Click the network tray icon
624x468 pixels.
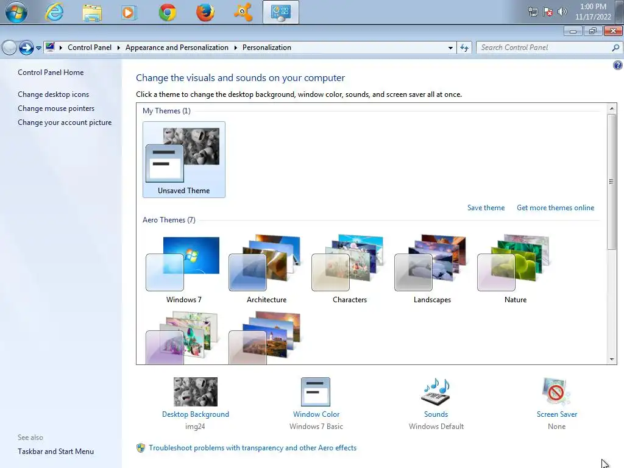[533, 12]
